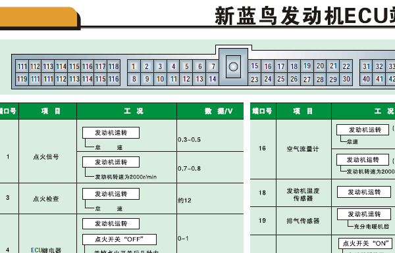Select port number 19 beside 排气传感器
This screenshot has height=253, width=395.
pyautogui.click(x=262, y=221)
